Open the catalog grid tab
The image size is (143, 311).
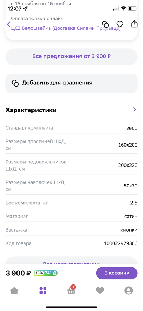(x=43, y=291)
